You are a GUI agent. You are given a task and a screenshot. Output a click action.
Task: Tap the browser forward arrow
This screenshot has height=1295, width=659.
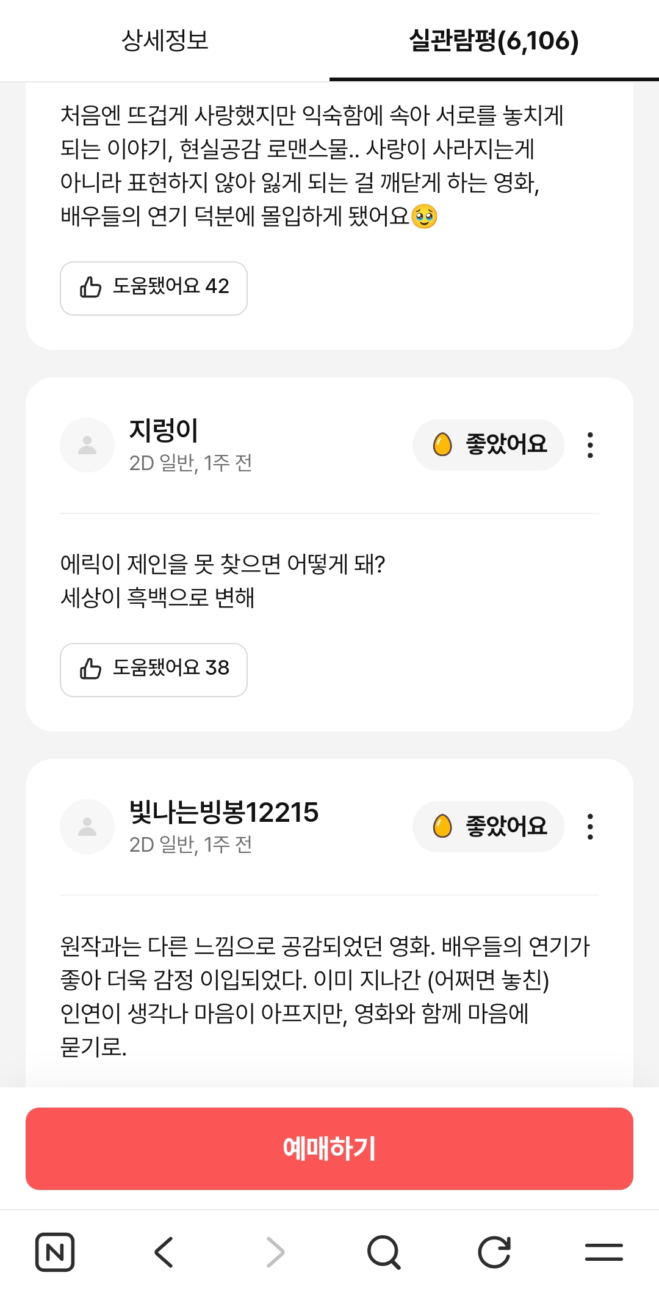pyautogui.click(x=275, y=1252)
